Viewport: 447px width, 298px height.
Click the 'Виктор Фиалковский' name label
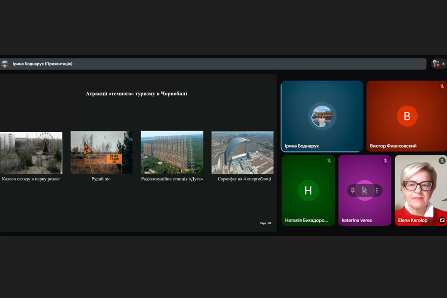[x=393, y=146]
